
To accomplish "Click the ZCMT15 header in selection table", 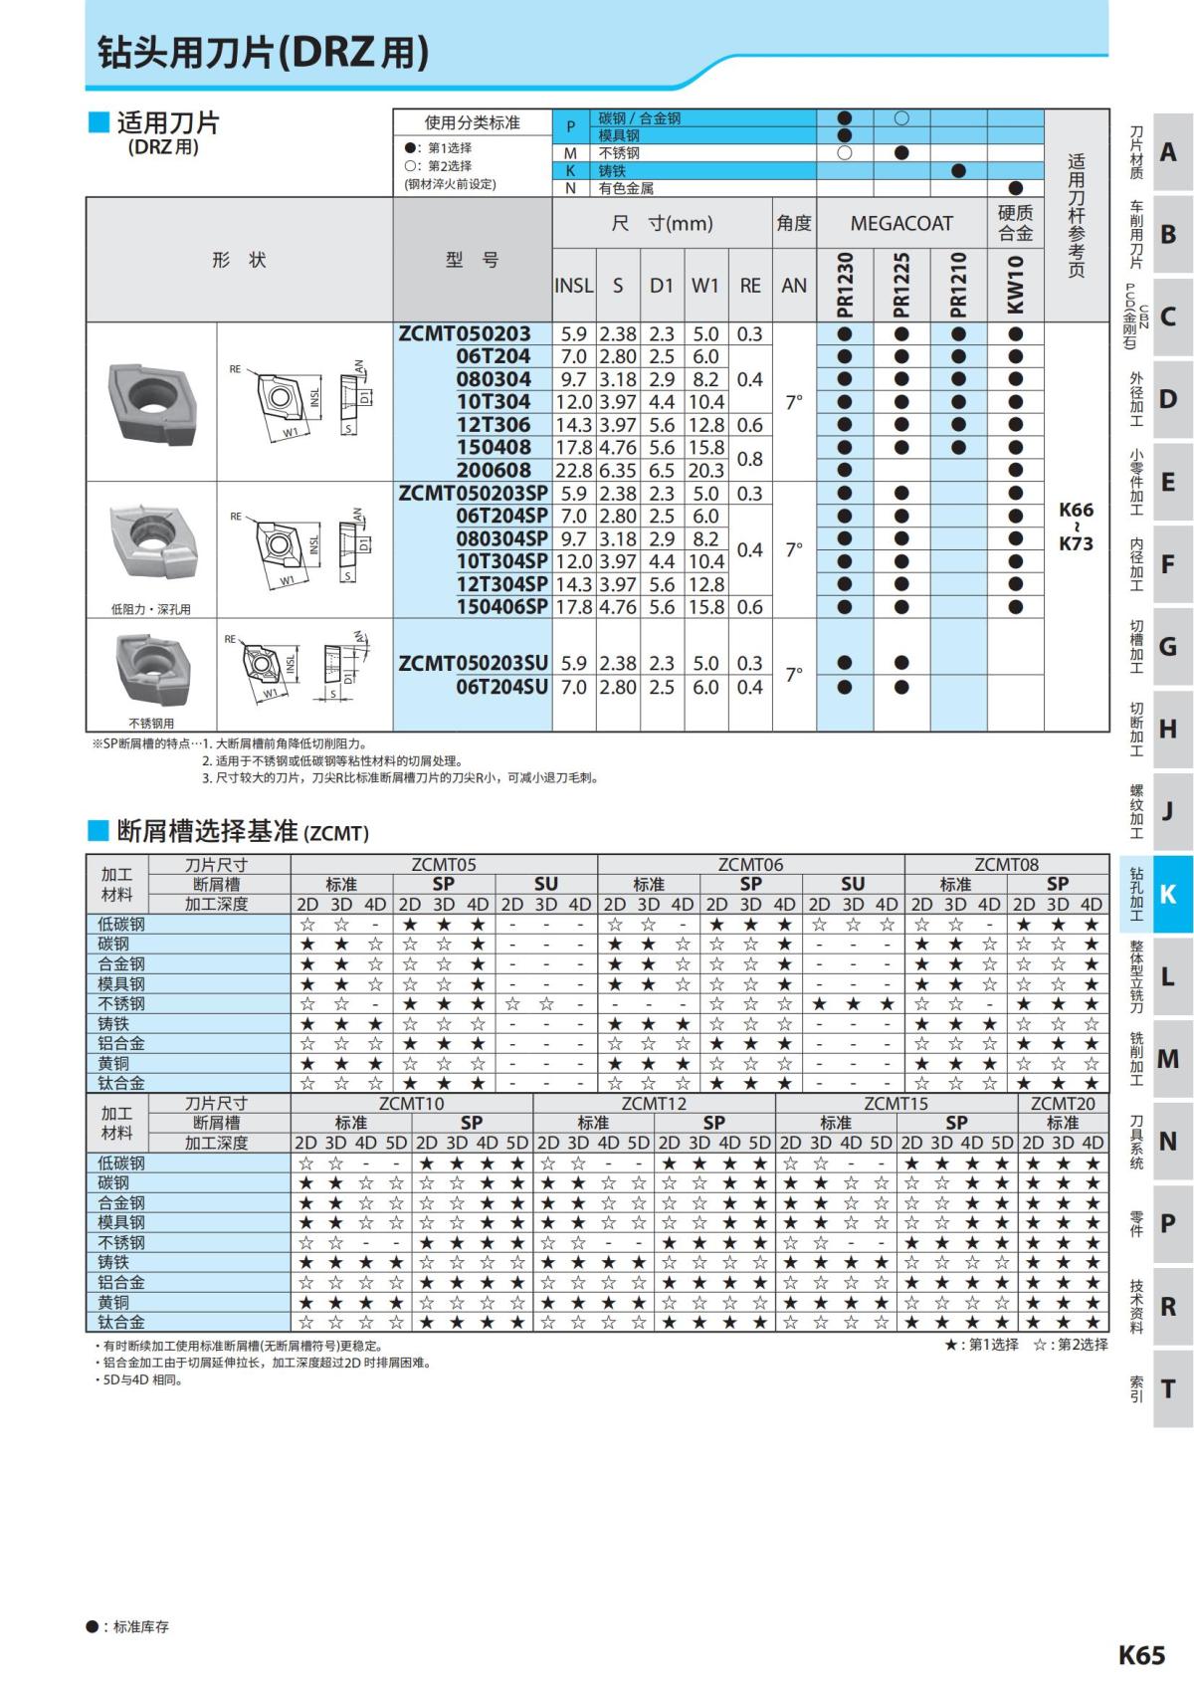I will 895,1104.
